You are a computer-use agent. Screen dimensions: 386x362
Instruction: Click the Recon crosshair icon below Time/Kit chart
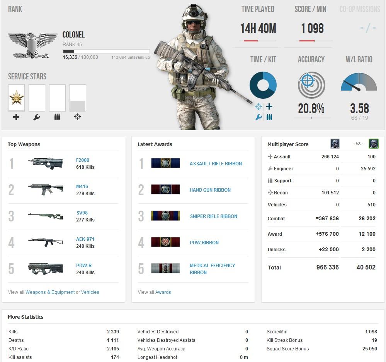[x=258, y=107]
